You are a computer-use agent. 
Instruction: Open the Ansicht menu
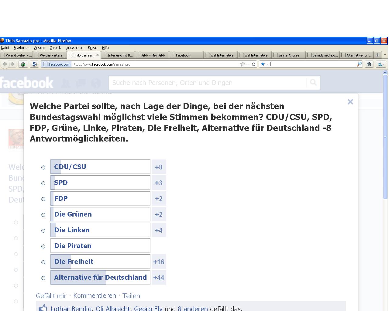pyautogui.click(x=40, y=48)
